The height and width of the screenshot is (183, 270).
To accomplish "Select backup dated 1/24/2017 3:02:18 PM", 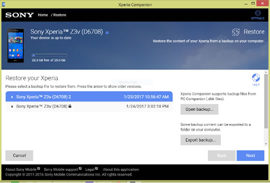I will (x=89, y=106).
